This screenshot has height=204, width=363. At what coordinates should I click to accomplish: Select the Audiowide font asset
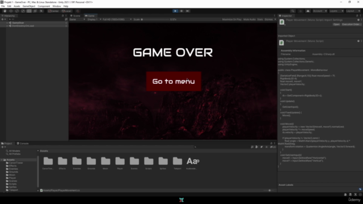point(193,161)
